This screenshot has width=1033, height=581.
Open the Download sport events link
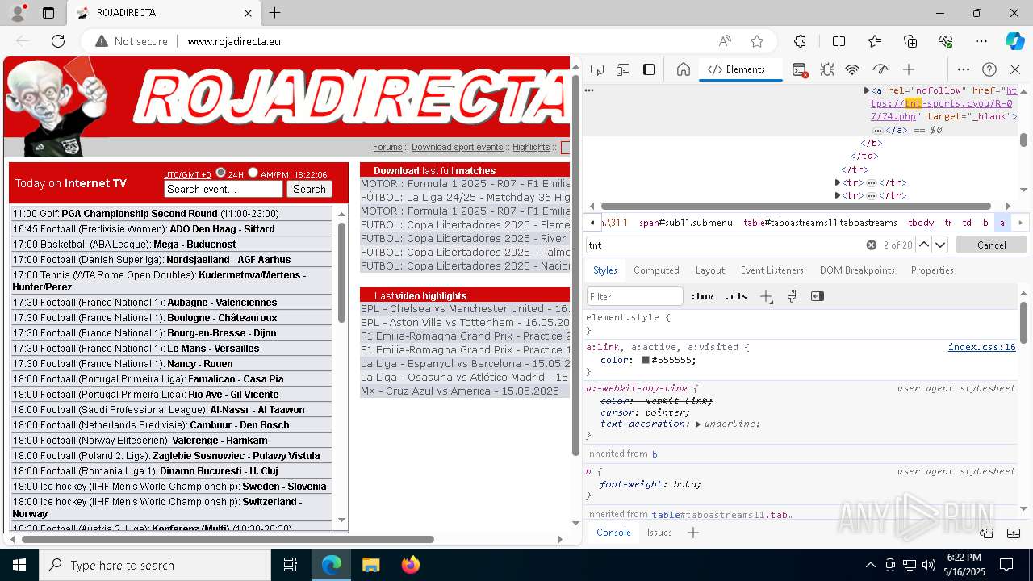(x=457, y=148)
